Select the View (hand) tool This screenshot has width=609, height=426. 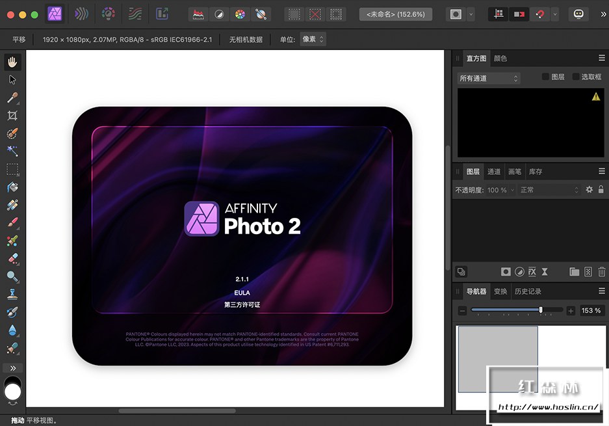[12, 62]
